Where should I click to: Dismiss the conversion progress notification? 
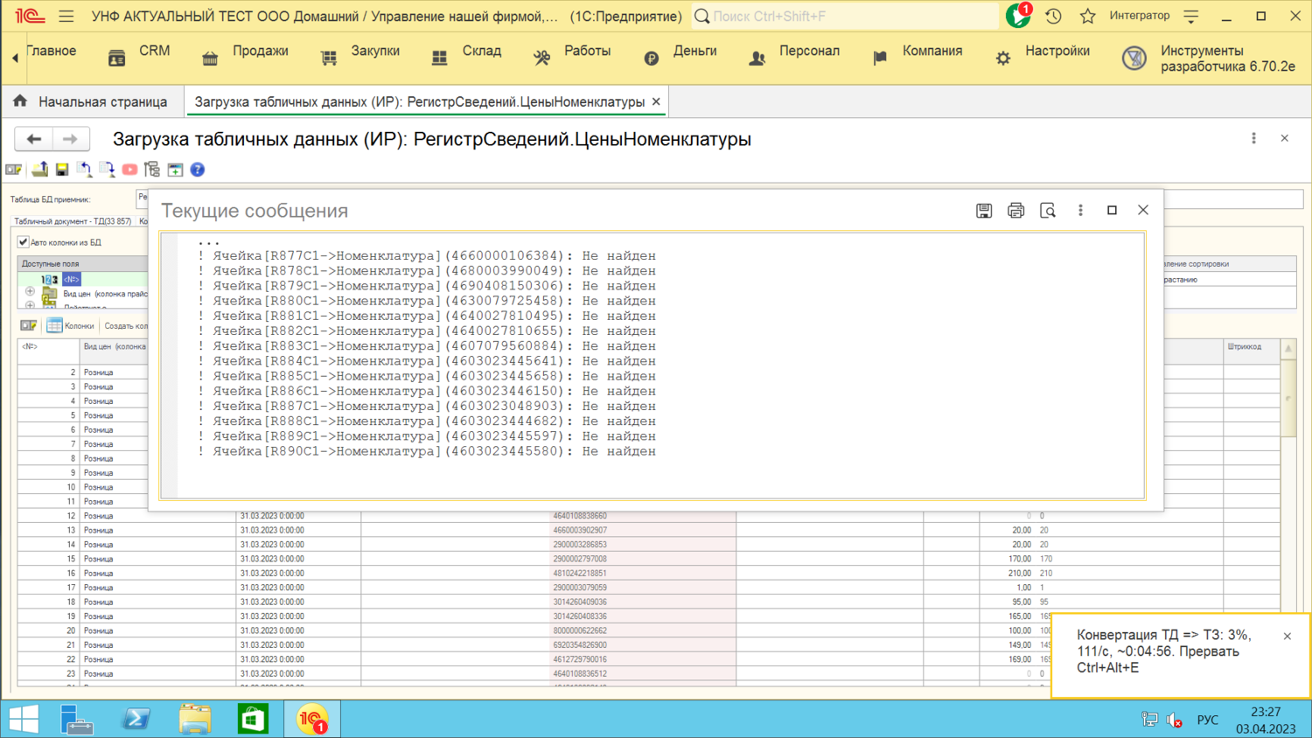pyautogui.click(x=1287, y=637)
